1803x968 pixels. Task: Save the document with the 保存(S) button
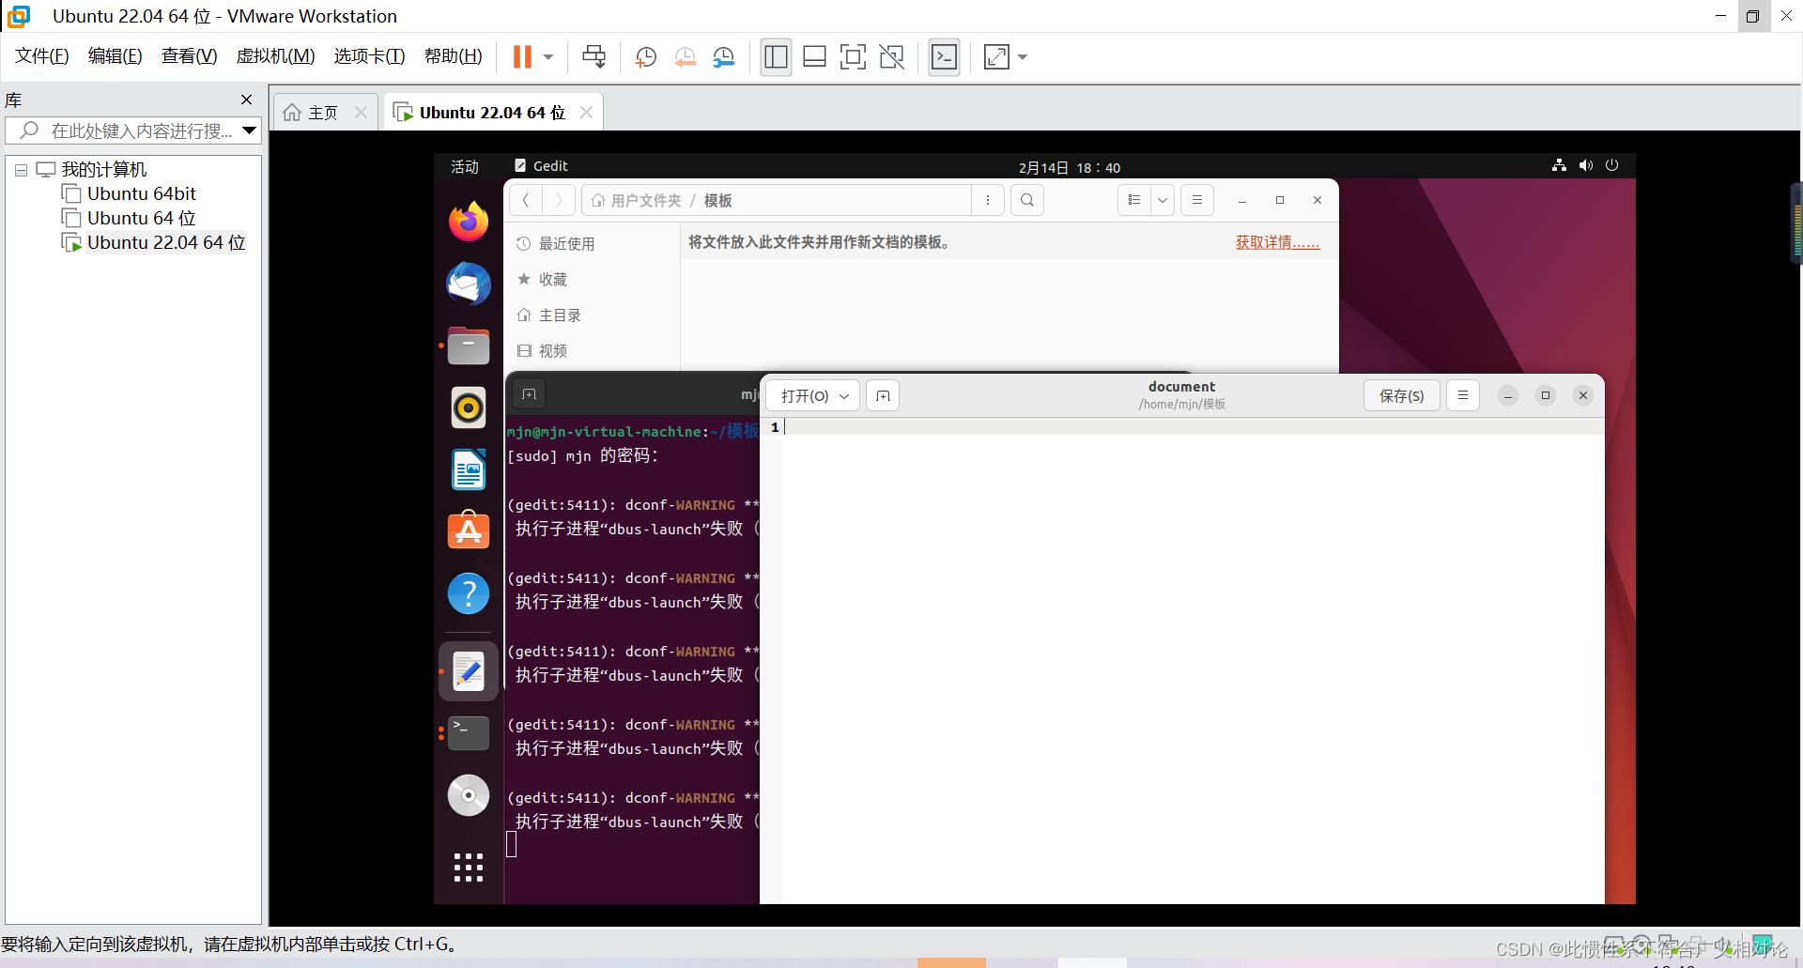point(1401,395)
